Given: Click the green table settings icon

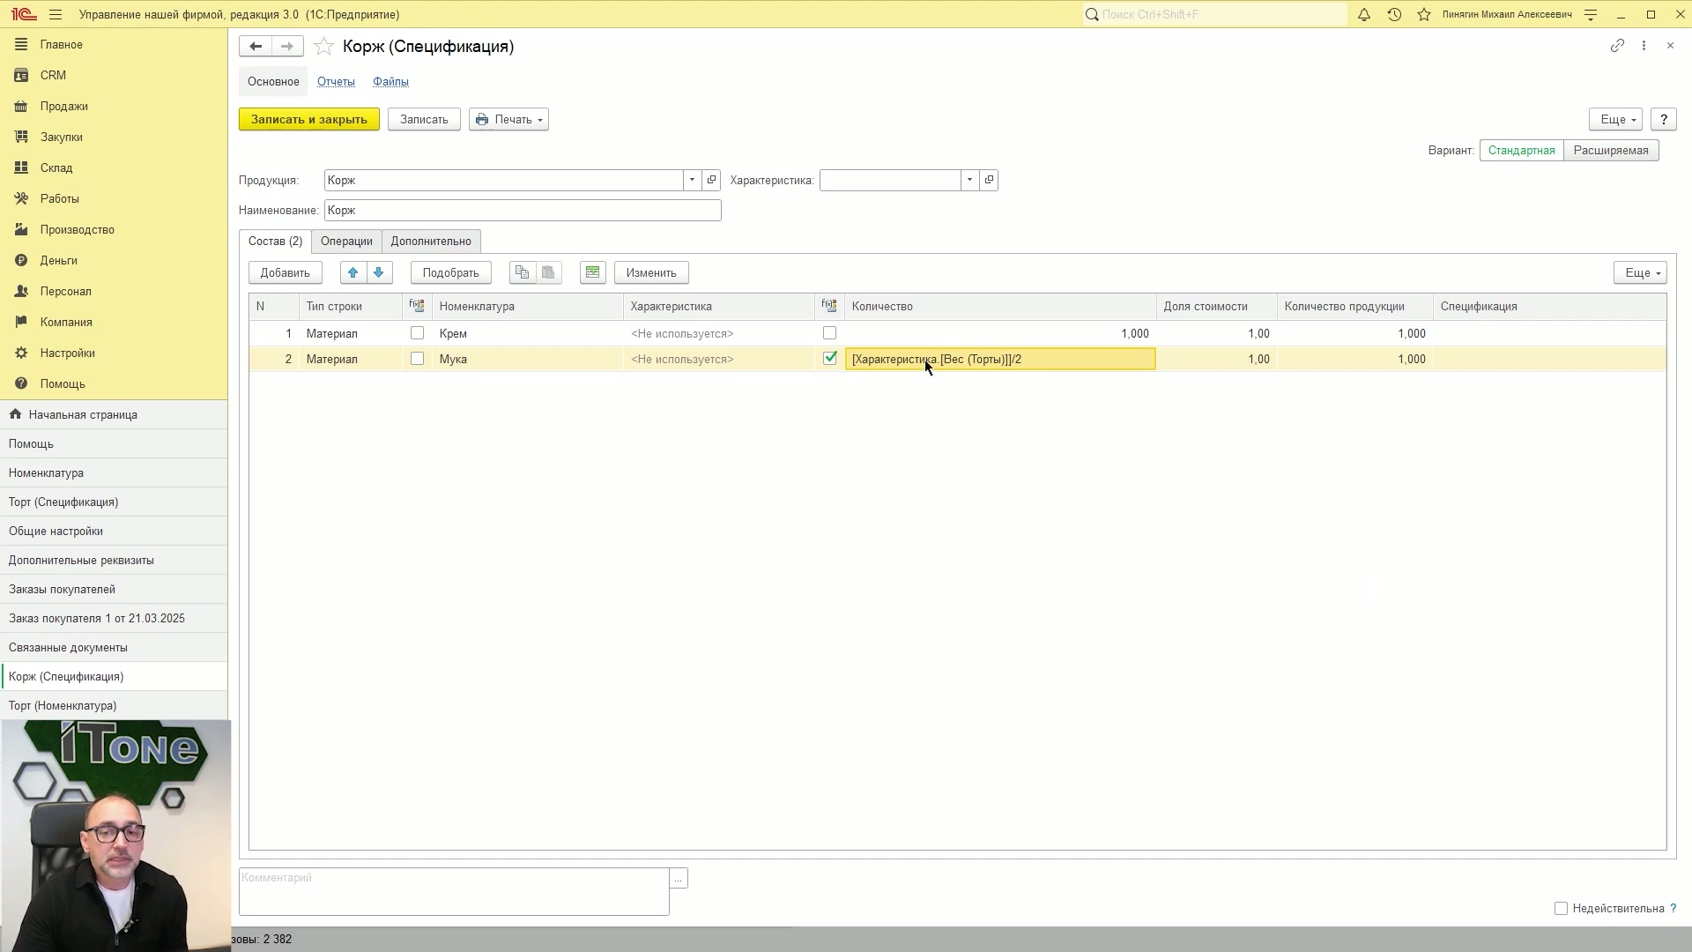Looking at the screenshot, I should pyautogui.click(x=593, y=272).
